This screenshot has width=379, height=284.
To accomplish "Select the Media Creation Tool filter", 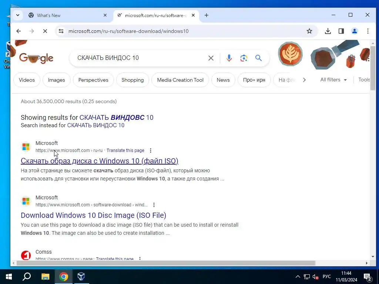I will 180,80.
